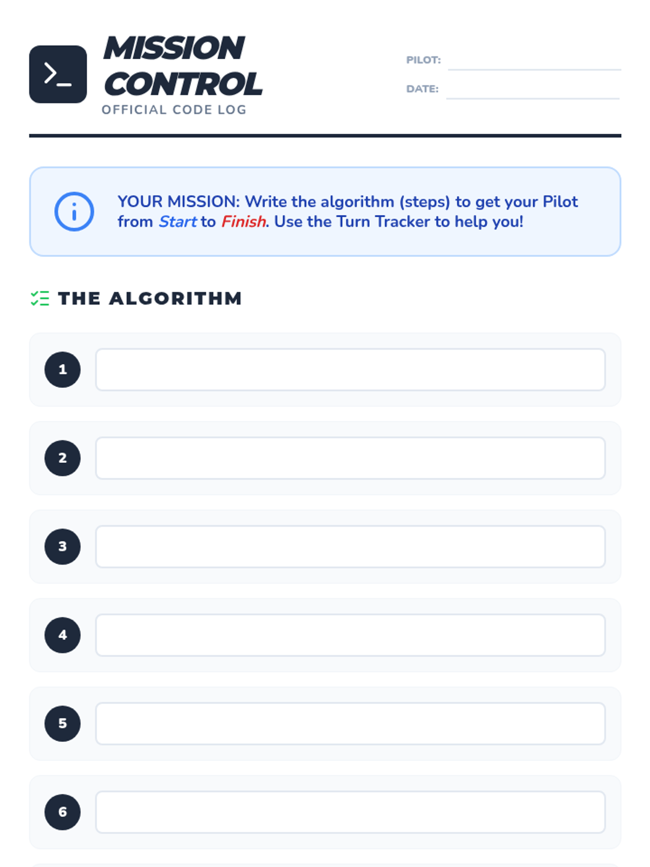Click the step 4 number badge
Screen dimensions: 650x867
coord(63,635)
